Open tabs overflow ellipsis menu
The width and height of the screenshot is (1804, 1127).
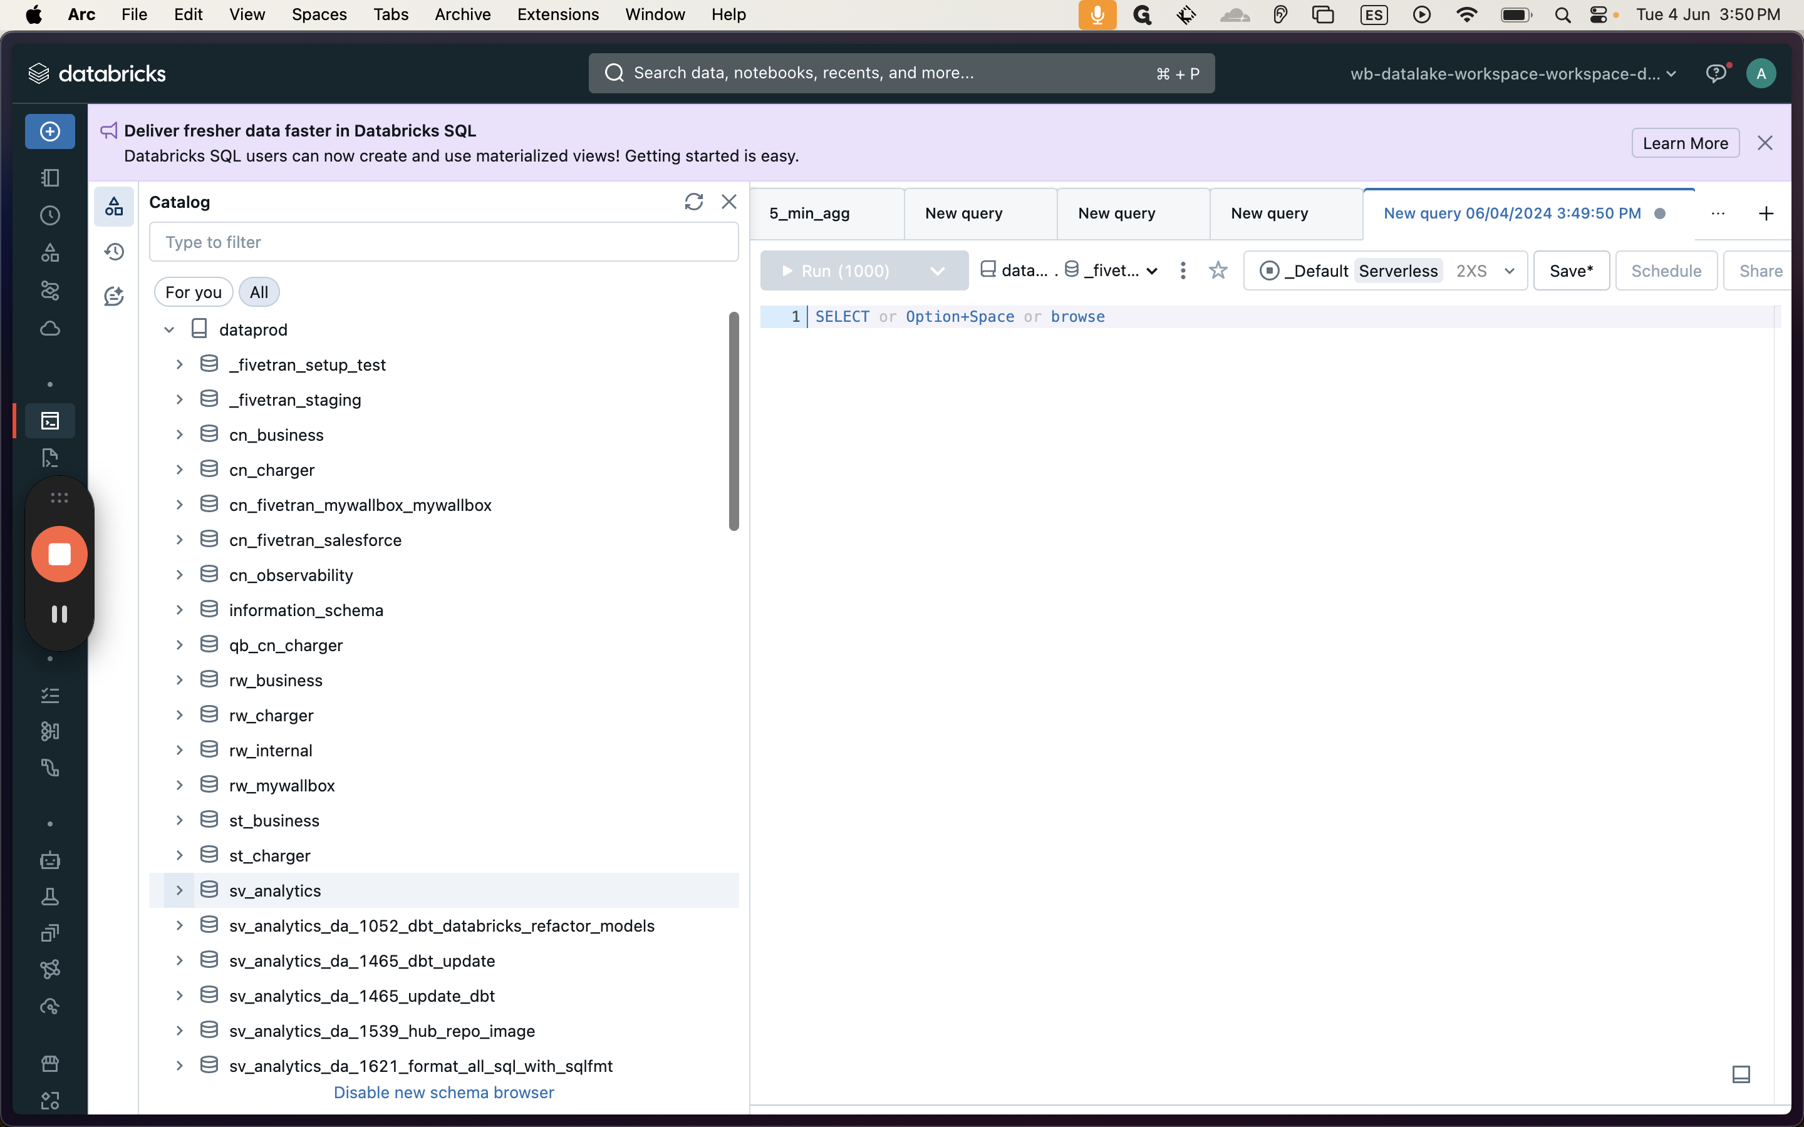pyautogui.click(x=1718, y=214)
